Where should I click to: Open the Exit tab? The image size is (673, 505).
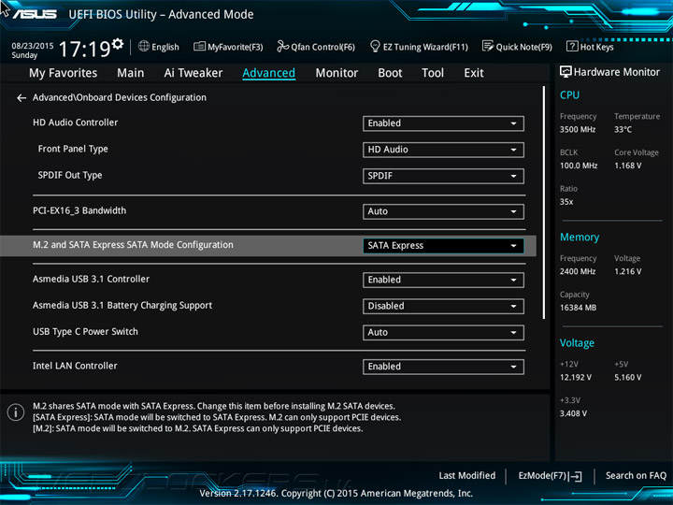(x=474, y=73)
